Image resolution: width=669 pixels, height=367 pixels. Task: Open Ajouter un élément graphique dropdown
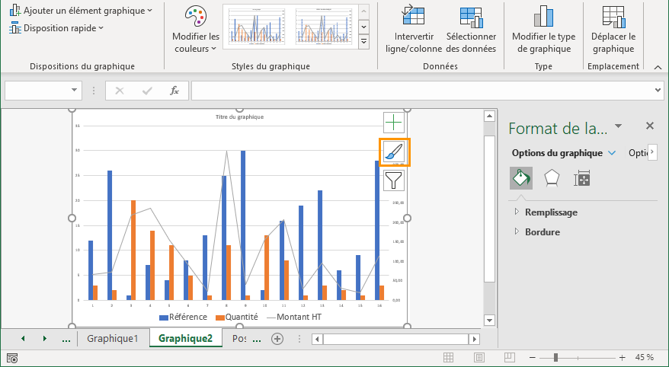tap(81, 11)
